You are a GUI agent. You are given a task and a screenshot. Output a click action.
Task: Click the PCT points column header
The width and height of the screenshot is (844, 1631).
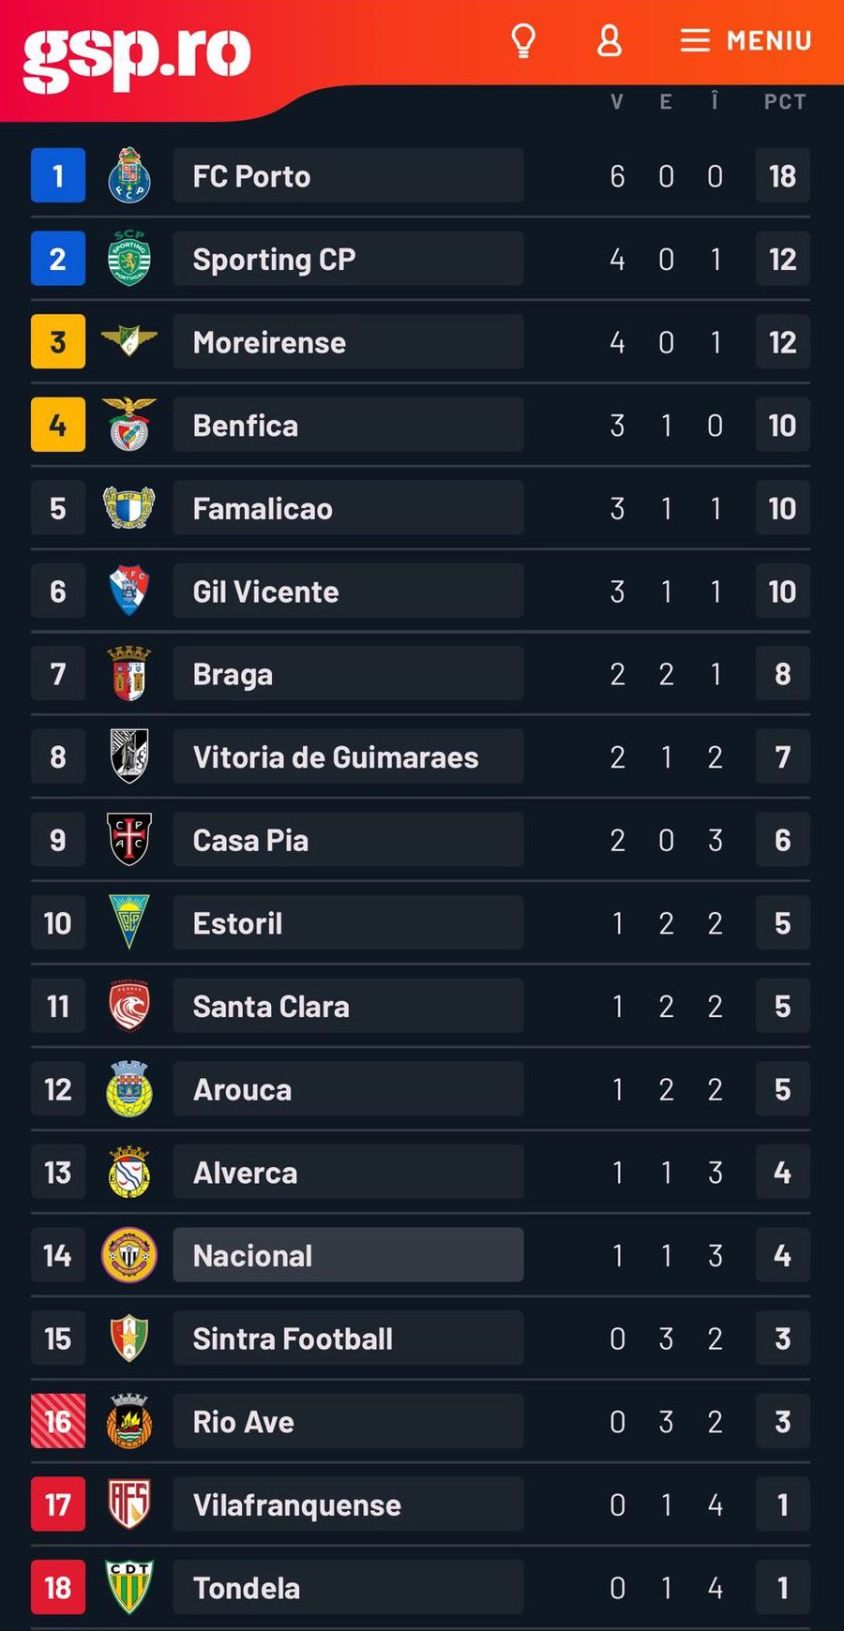coord(784,101)
